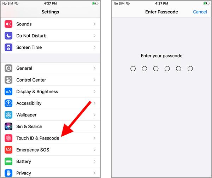Open the Emergency SOS menu item
212x178 pixels.
pyautogui.click(x=50, y=150)
